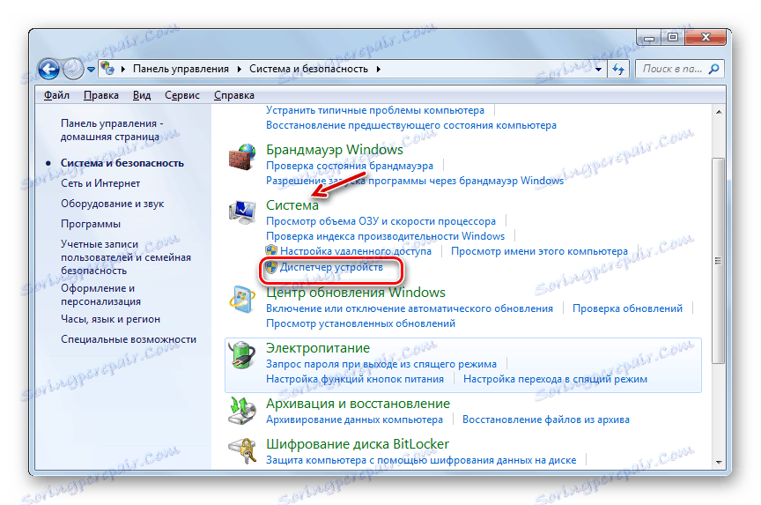The image size is (761, 505).
Task: Click the Control Panel icon in address bar
Action: (107, 69)
